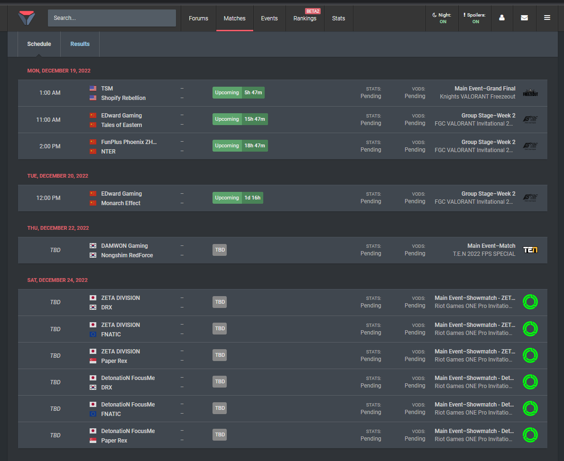This screenshot has height=461, width=564.
Task: Click the China flag beside NTER
Action: (x=93, y=151)
